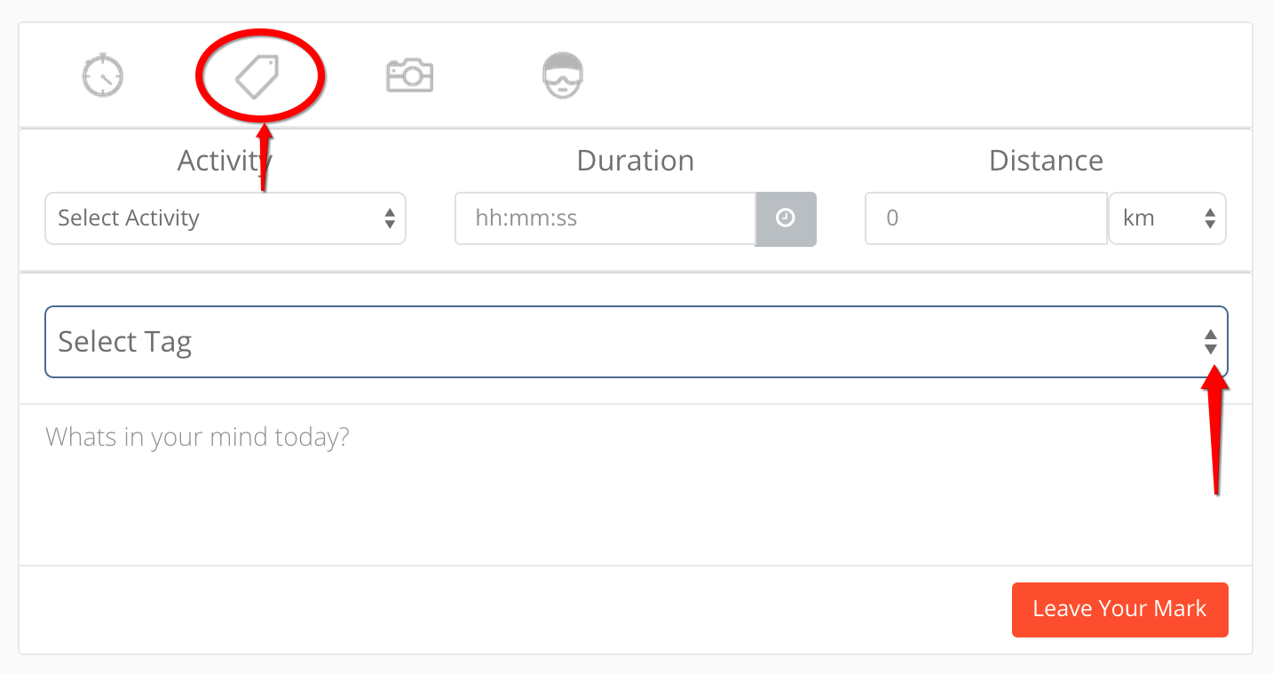Open the camera photo tab
Screen dimensions: 1273x673
tap(409, 75)
